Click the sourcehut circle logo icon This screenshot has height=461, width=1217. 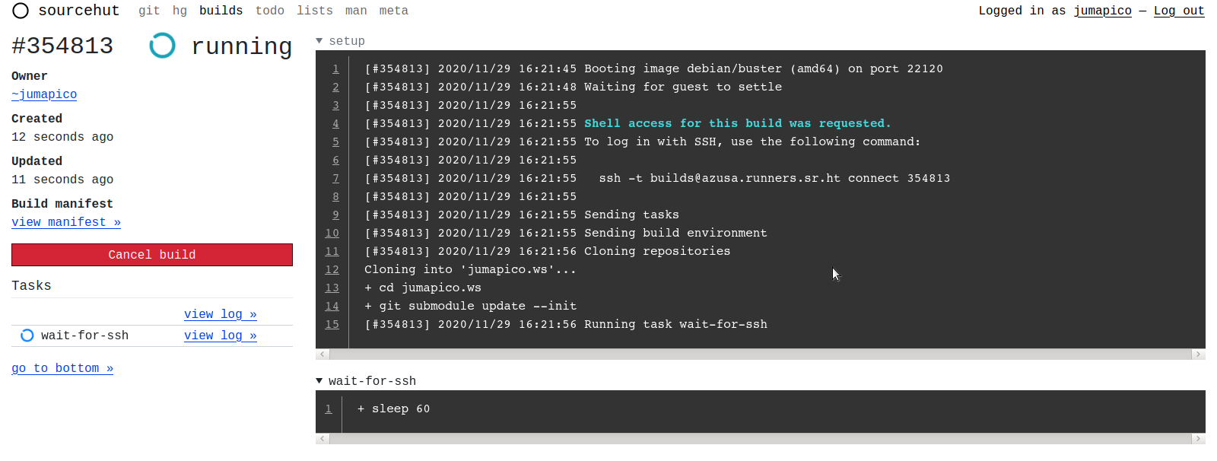pyautogui.click(x=21, y=11)
